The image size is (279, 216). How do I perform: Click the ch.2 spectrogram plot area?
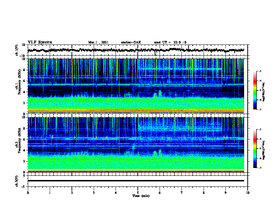pos(136,145)
